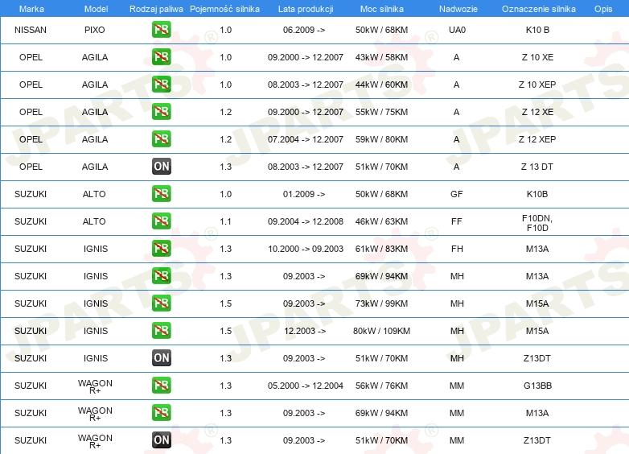Click the diesel ON icon in the Opel Agila row
The width and height of the screenshot is (629, 454).
pos(161,166)
